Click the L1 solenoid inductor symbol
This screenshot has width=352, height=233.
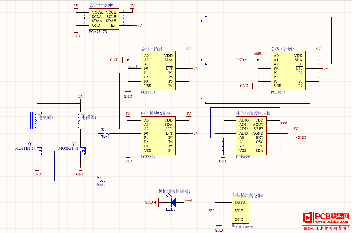point(35,120)
